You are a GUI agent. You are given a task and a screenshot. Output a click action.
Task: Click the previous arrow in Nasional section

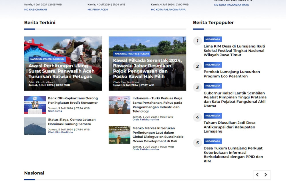pos(257,175)
